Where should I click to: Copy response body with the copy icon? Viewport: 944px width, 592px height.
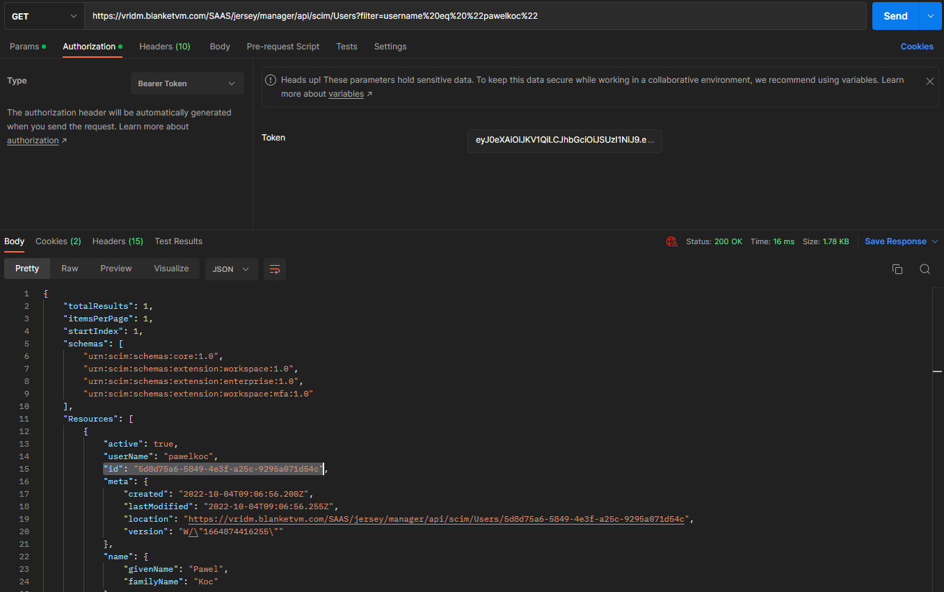click(897, 269)
